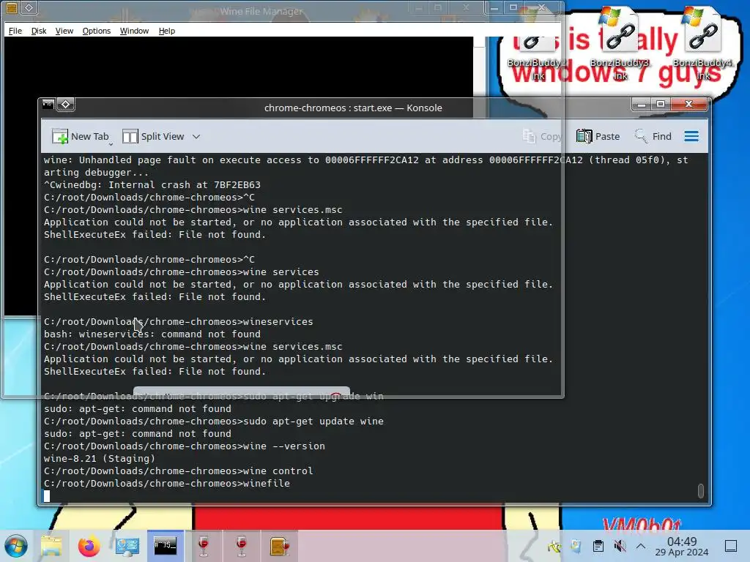Switch to Konsole terminal taskbar entry
Viewport: 750px width, 562px height.
tap(166, 546)
